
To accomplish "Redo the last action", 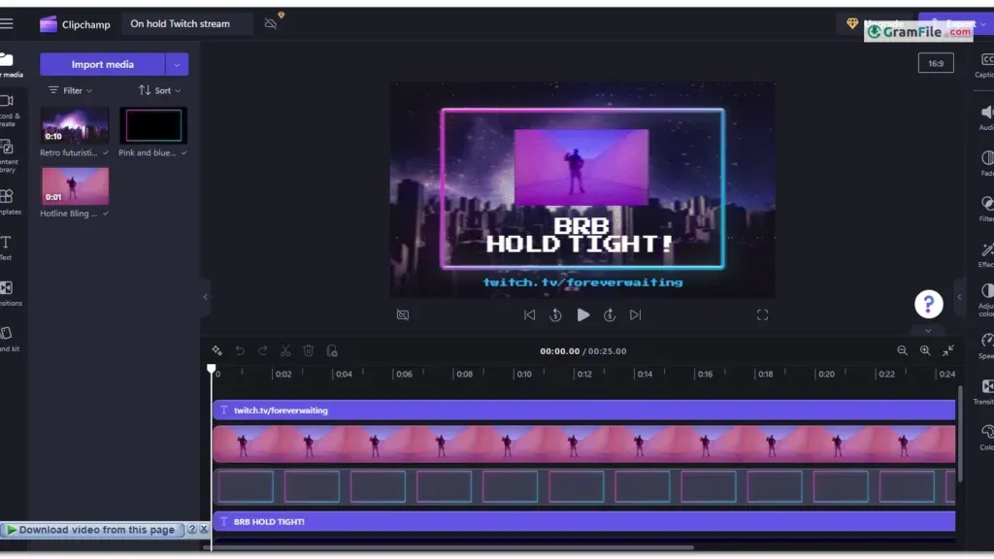I will pyautogui.click(x=262, y=350).
